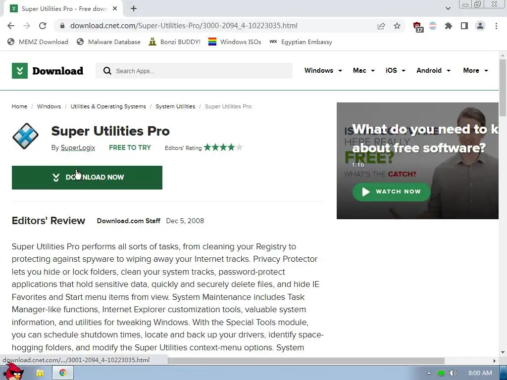Image resolution: width=507 pixels, height=380 pixels.
Task: Click the Download site wordmark
Action: click(57, 71)
